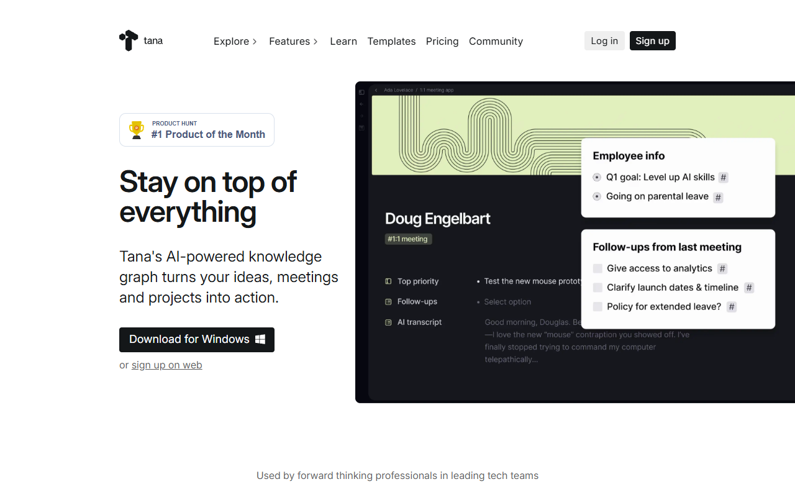Image resolution: width=795 pixels, height=497 pixels.
Task: Click the Sign up button
Action: click(x=652, y=41)
